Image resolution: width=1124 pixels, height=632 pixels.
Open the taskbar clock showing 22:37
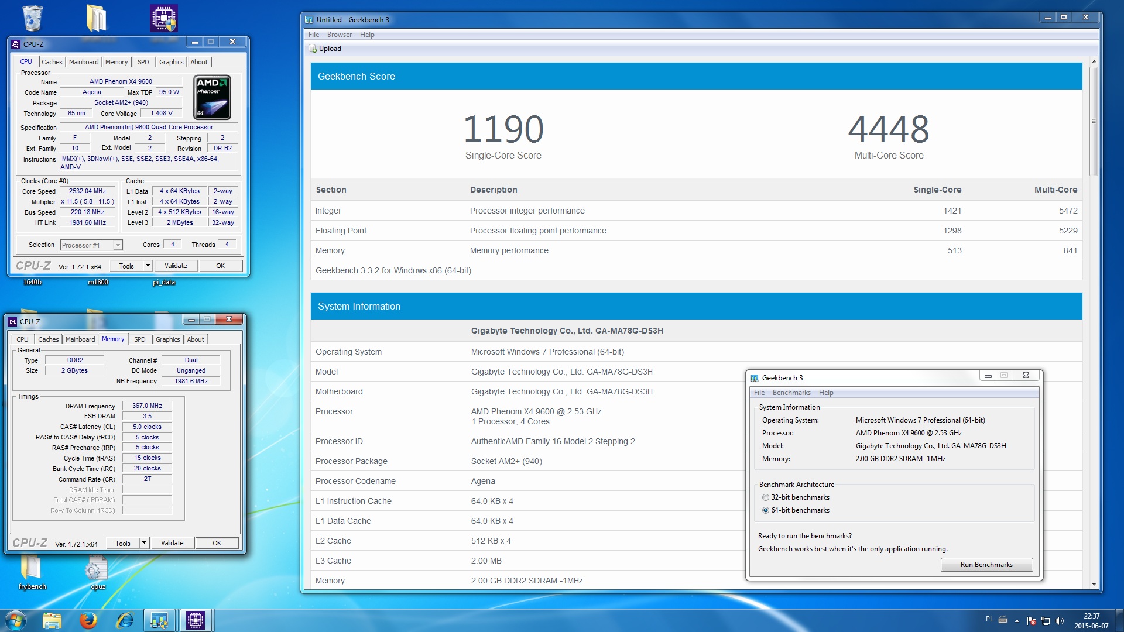(x=1091, y=621)
